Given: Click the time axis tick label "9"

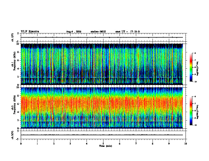Looking at the screenshot, I should point(169,144).
